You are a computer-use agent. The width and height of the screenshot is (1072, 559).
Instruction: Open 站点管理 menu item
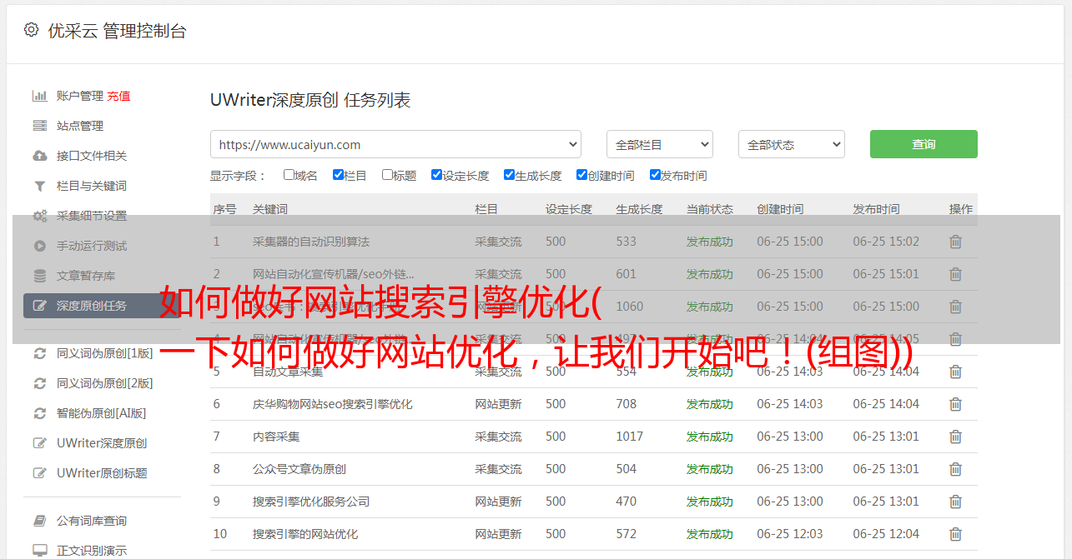click(80, 126)
